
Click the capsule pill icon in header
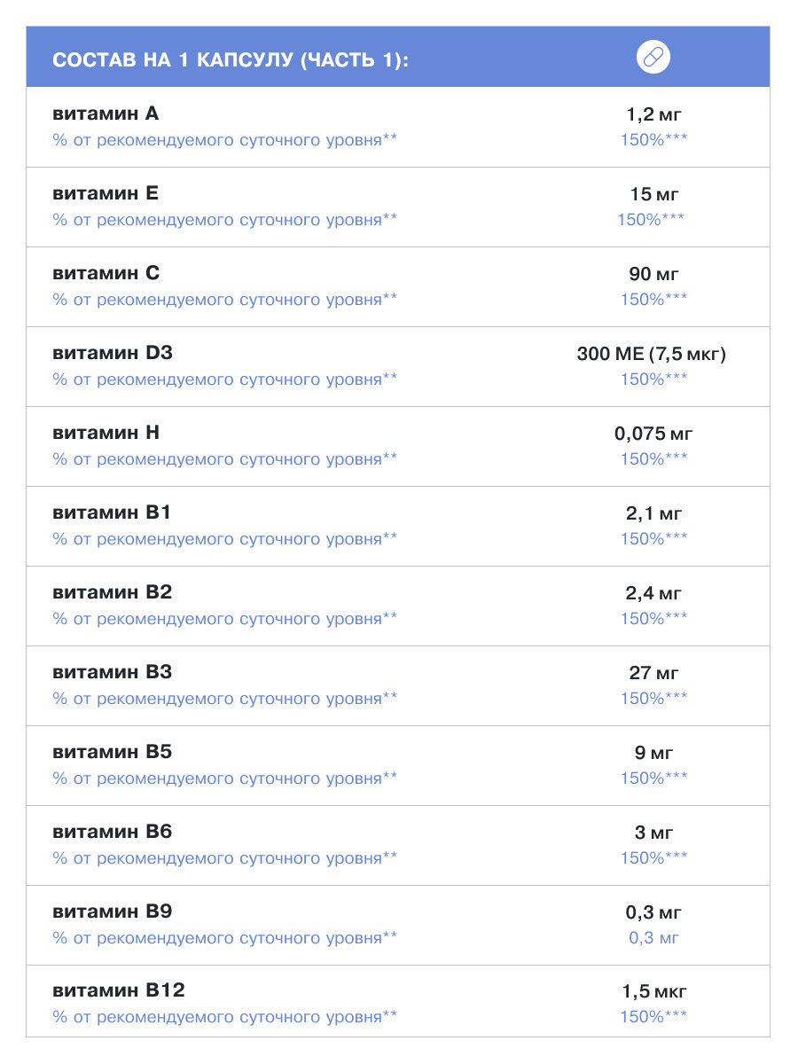pos(653,58)
